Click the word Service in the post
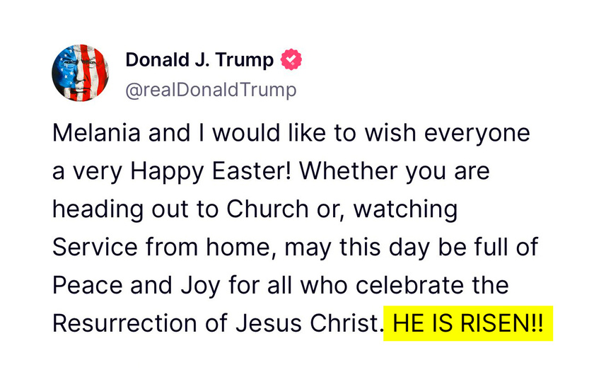 coord(95,247)
